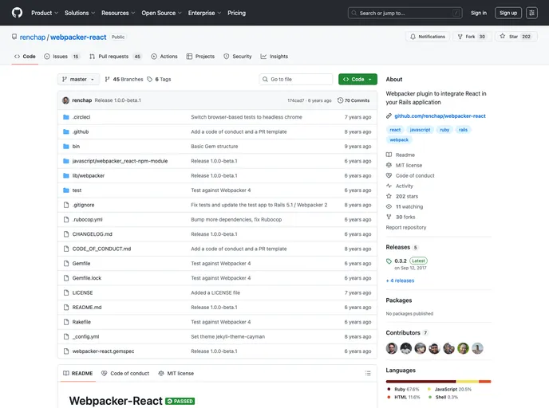Open the bin folder
This screenshot has width=549, height=408.
click(76, 147)
